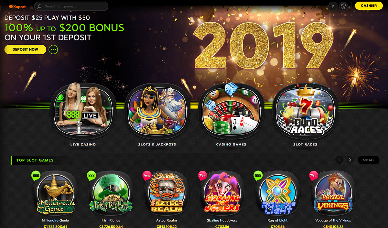This screenshot has height=228, width=388.
Task: Click the globe language icon
Action: pyautogui.click(x=343, y=6)
